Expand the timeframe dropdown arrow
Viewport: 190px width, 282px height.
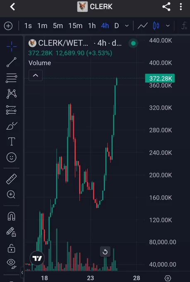coord(127,26)
